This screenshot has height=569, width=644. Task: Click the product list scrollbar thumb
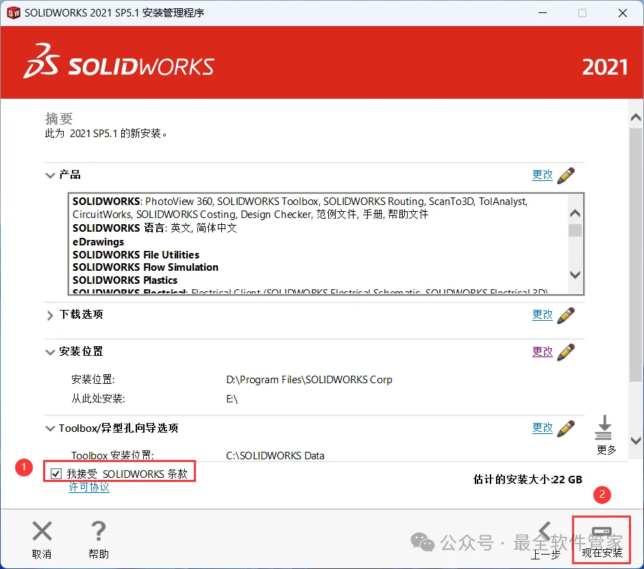pos(575,230)
